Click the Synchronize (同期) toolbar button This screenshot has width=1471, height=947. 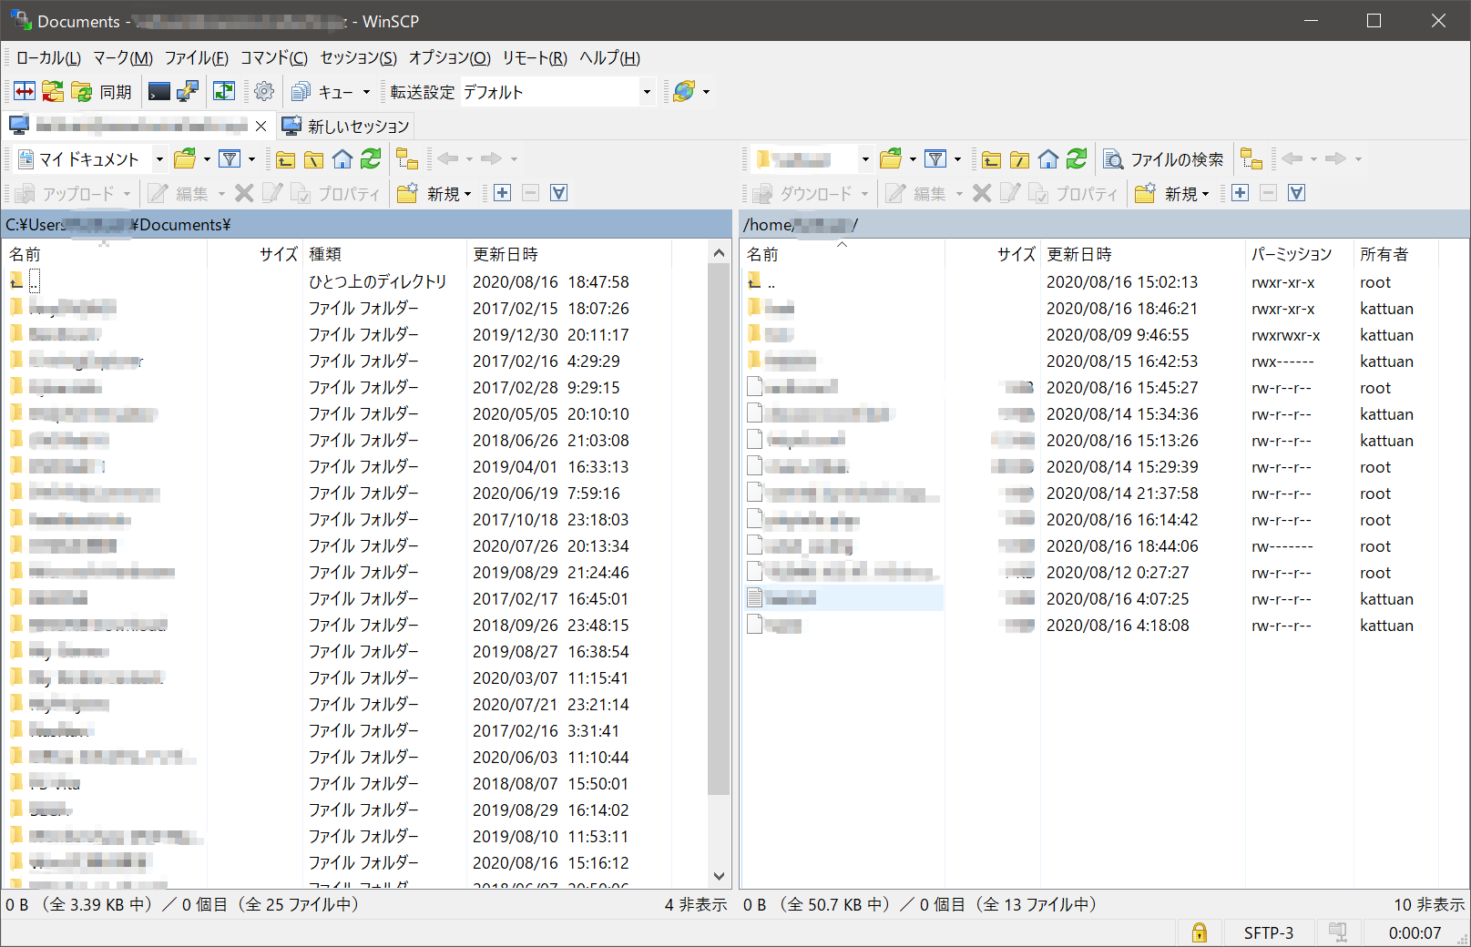pos(101,92)
